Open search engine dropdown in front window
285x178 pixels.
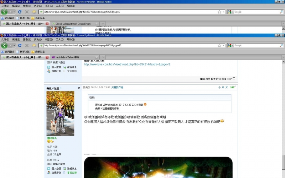(233, 46)
